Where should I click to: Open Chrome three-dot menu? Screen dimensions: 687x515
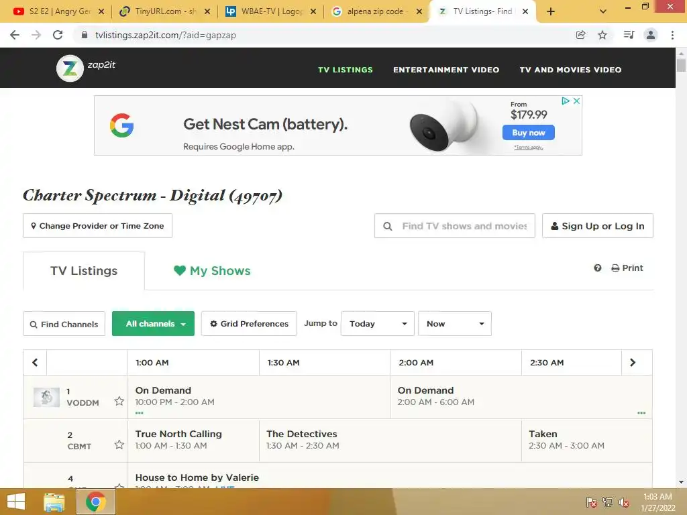[672, 35]
